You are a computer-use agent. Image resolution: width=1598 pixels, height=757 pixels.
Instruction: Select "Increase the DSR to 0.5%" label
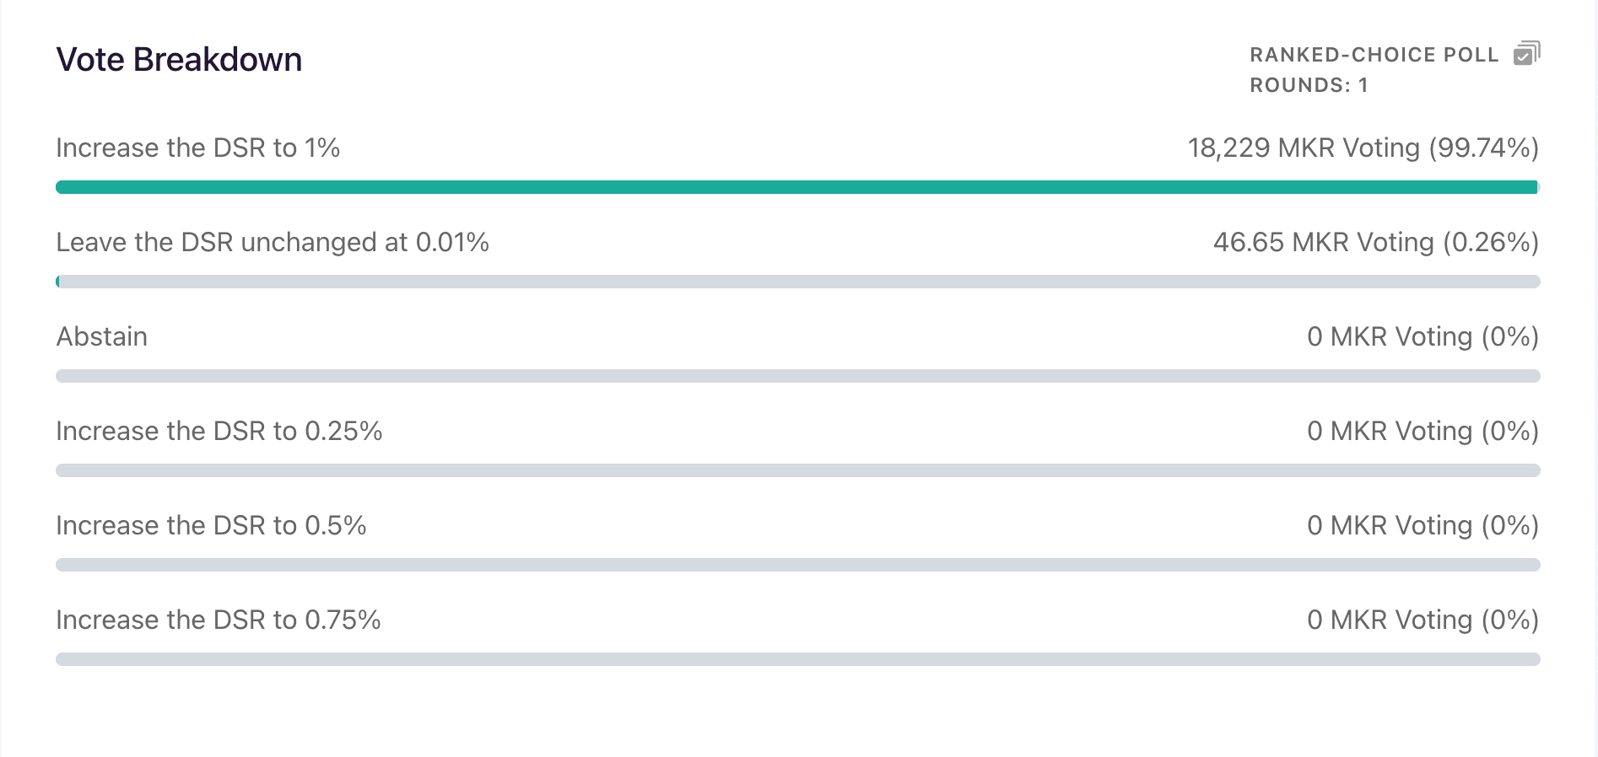pyautogui.click(x=211, y=525)
